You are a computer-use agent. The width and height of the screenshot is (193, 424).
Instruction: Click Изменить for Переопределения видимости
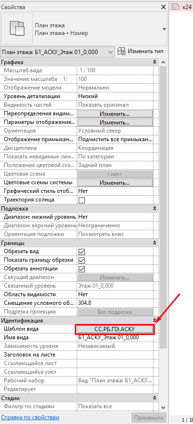(115, 113)
